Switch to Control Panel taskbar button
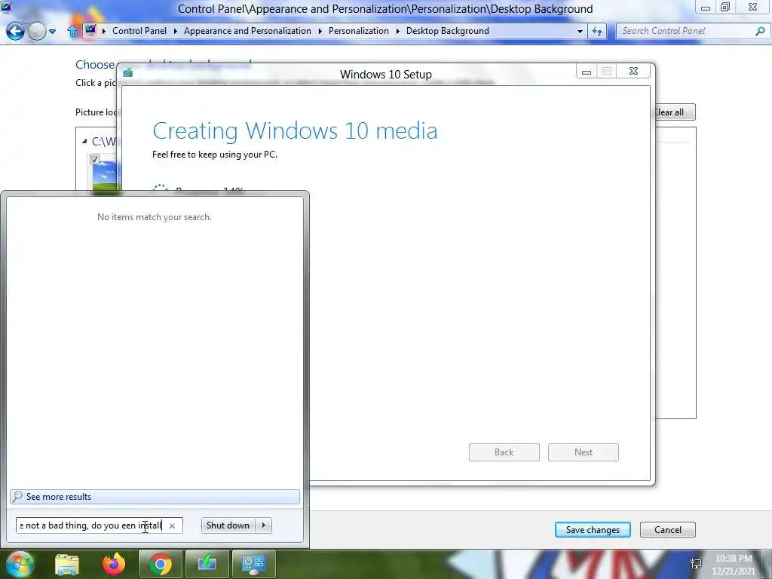The image size is (772, 579). click(253, 565)
